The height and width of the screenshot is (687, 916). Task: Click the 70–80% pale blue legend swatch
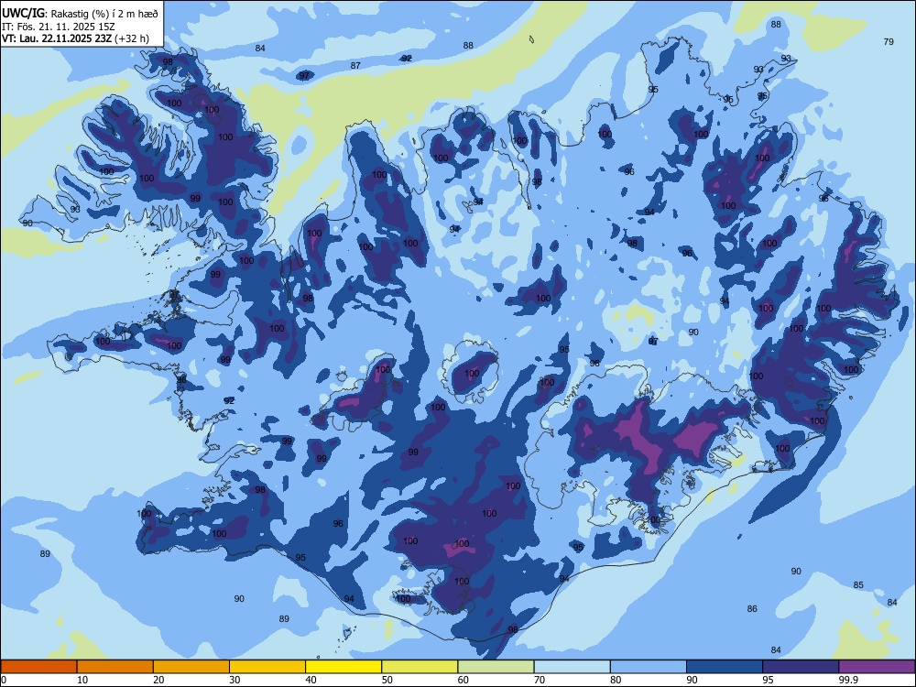click(572, 667)
